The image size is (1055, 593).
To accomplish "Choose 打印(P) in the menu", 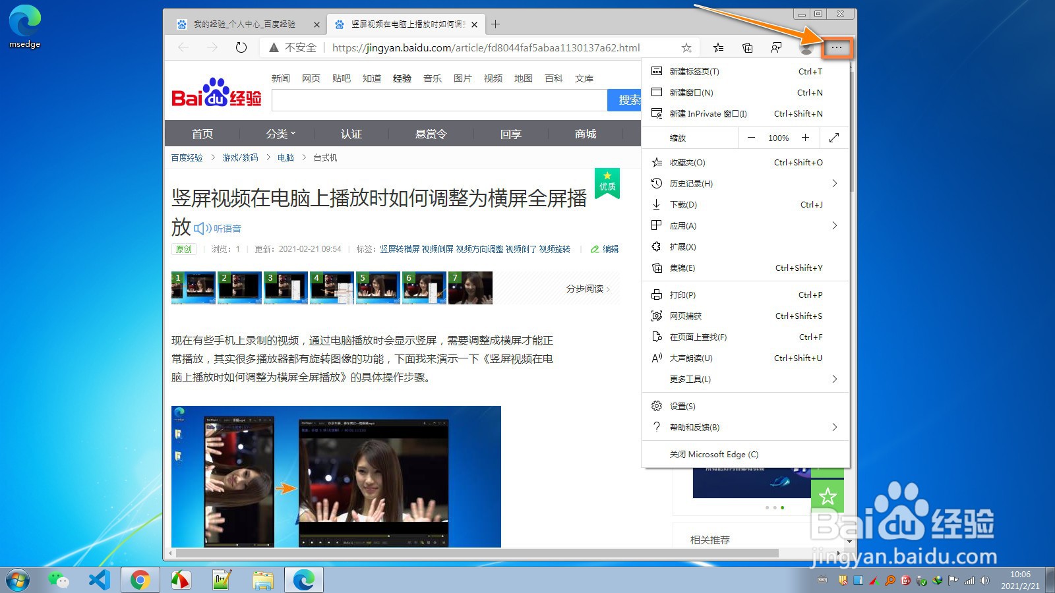I will (745, 295).
